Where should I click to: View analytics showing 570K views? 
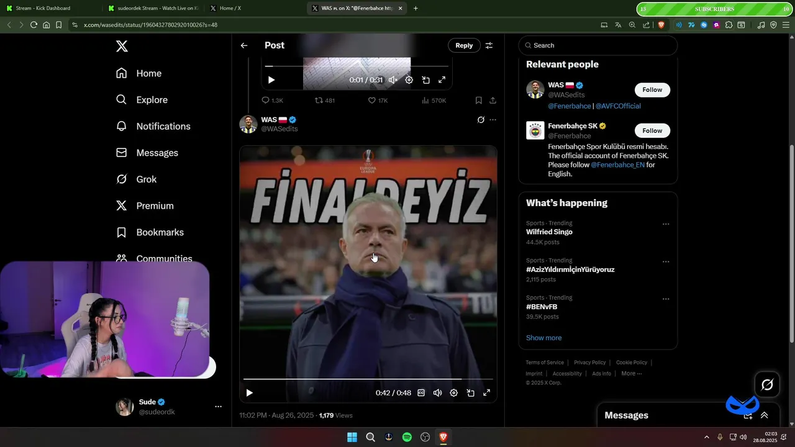(x=434, y=101)
